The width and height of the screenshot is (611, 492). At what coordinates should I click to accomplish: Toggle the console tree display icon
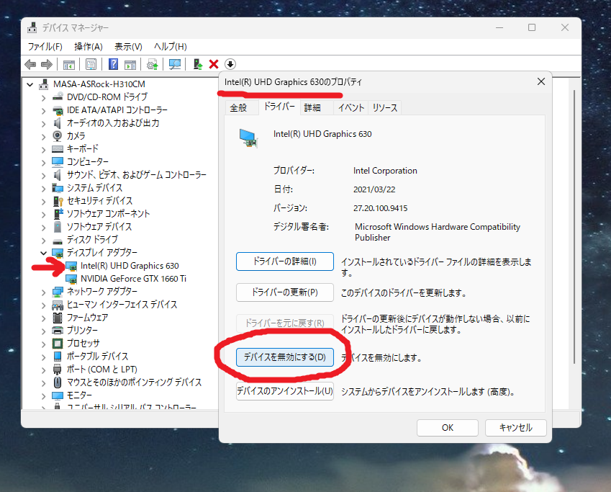(x=69, y=64)
